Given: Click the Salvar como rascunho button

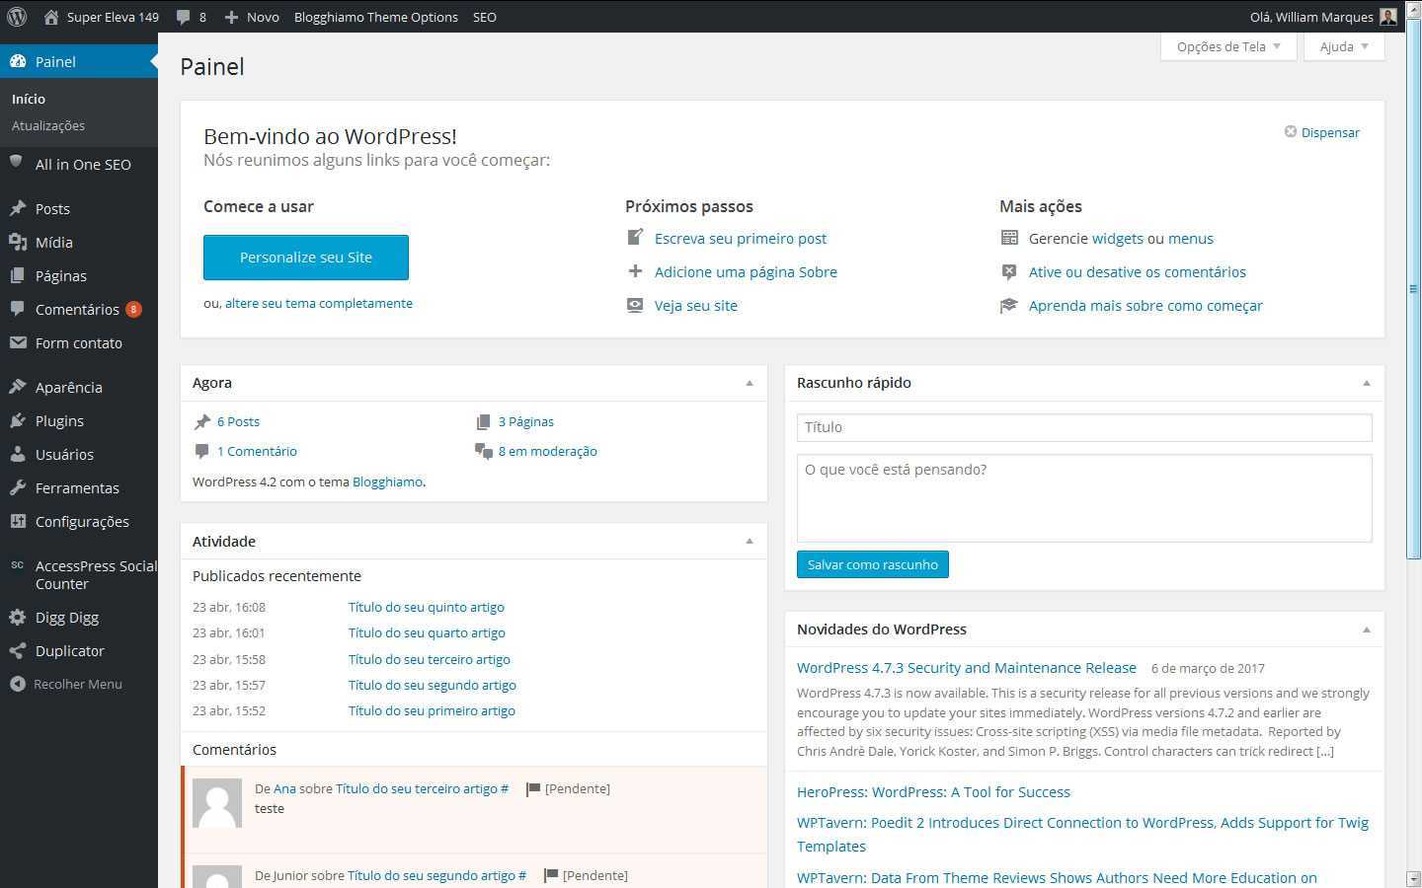Looking at the screenshot, I should 872,564.
